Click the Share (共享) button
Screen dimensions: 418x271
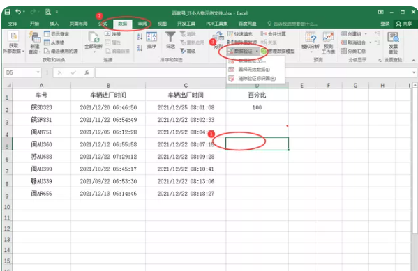click(x=404, y=24)
